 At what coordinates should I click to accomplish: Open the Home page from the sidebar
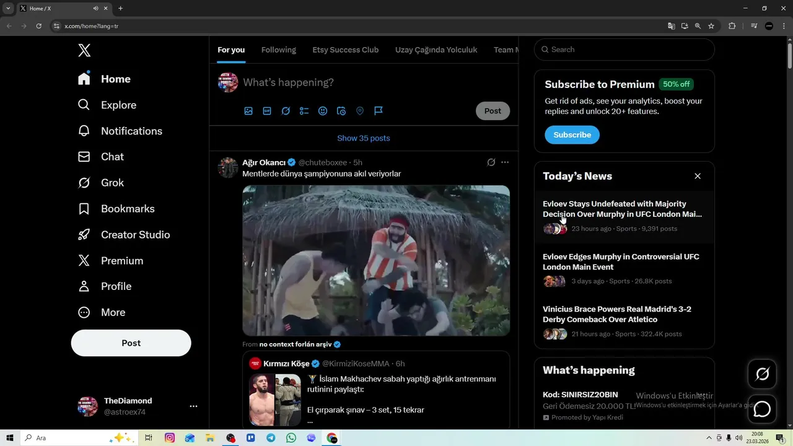point(104,79)
